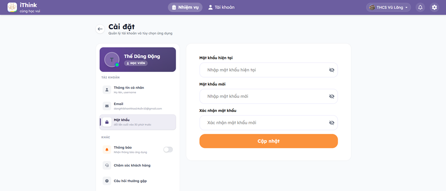Show the current password via eye icon

click(x=332, y=70)
